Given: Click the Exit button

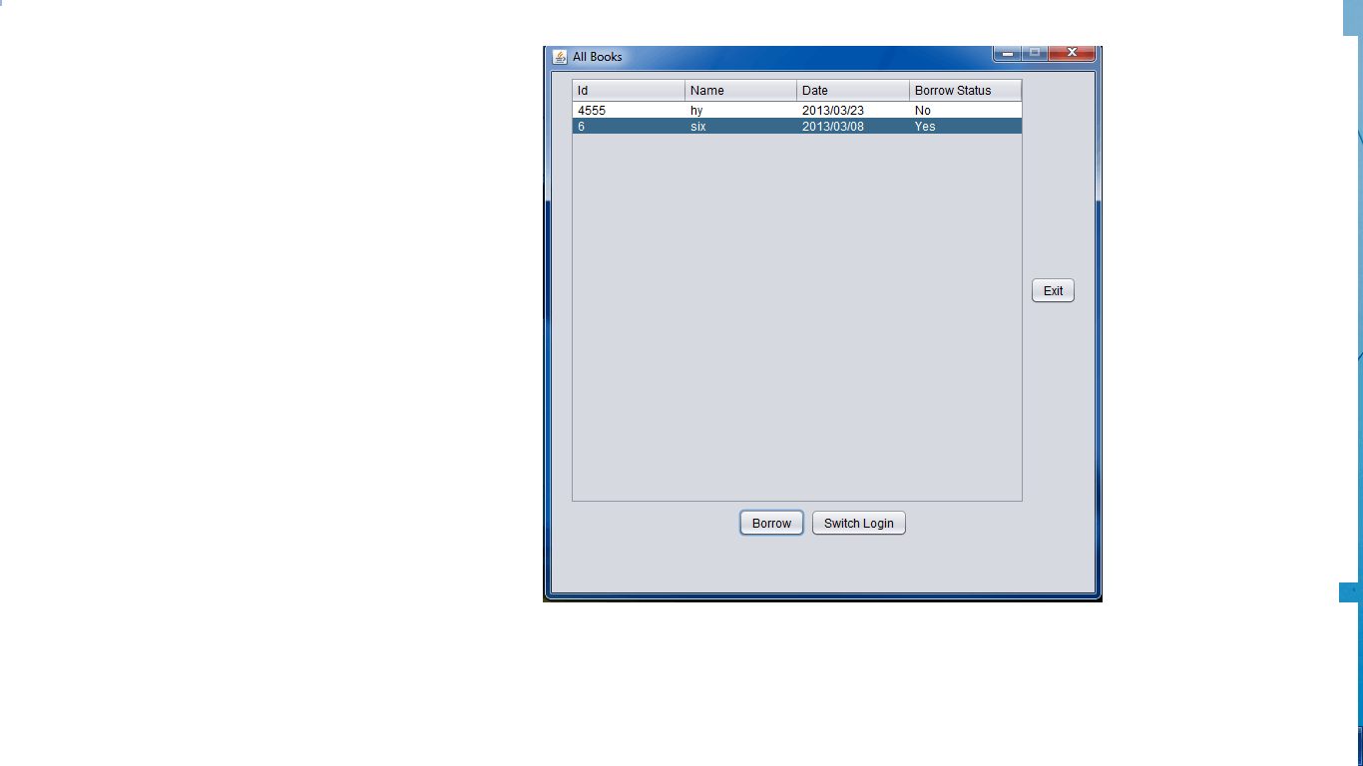Looking at the screenshot, I should (x=1053, y=290).
